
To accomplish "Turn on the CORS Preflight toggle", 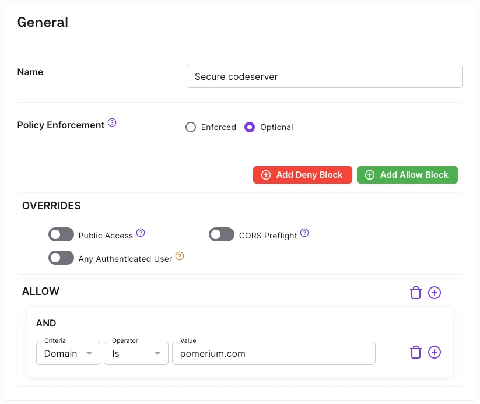I will [221, 234].
